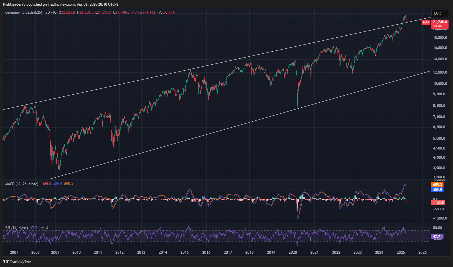Viewport: 453px width, 267px height.
Task: Click the 10,500.0 price scale label
Action: [x=440, y=84]
